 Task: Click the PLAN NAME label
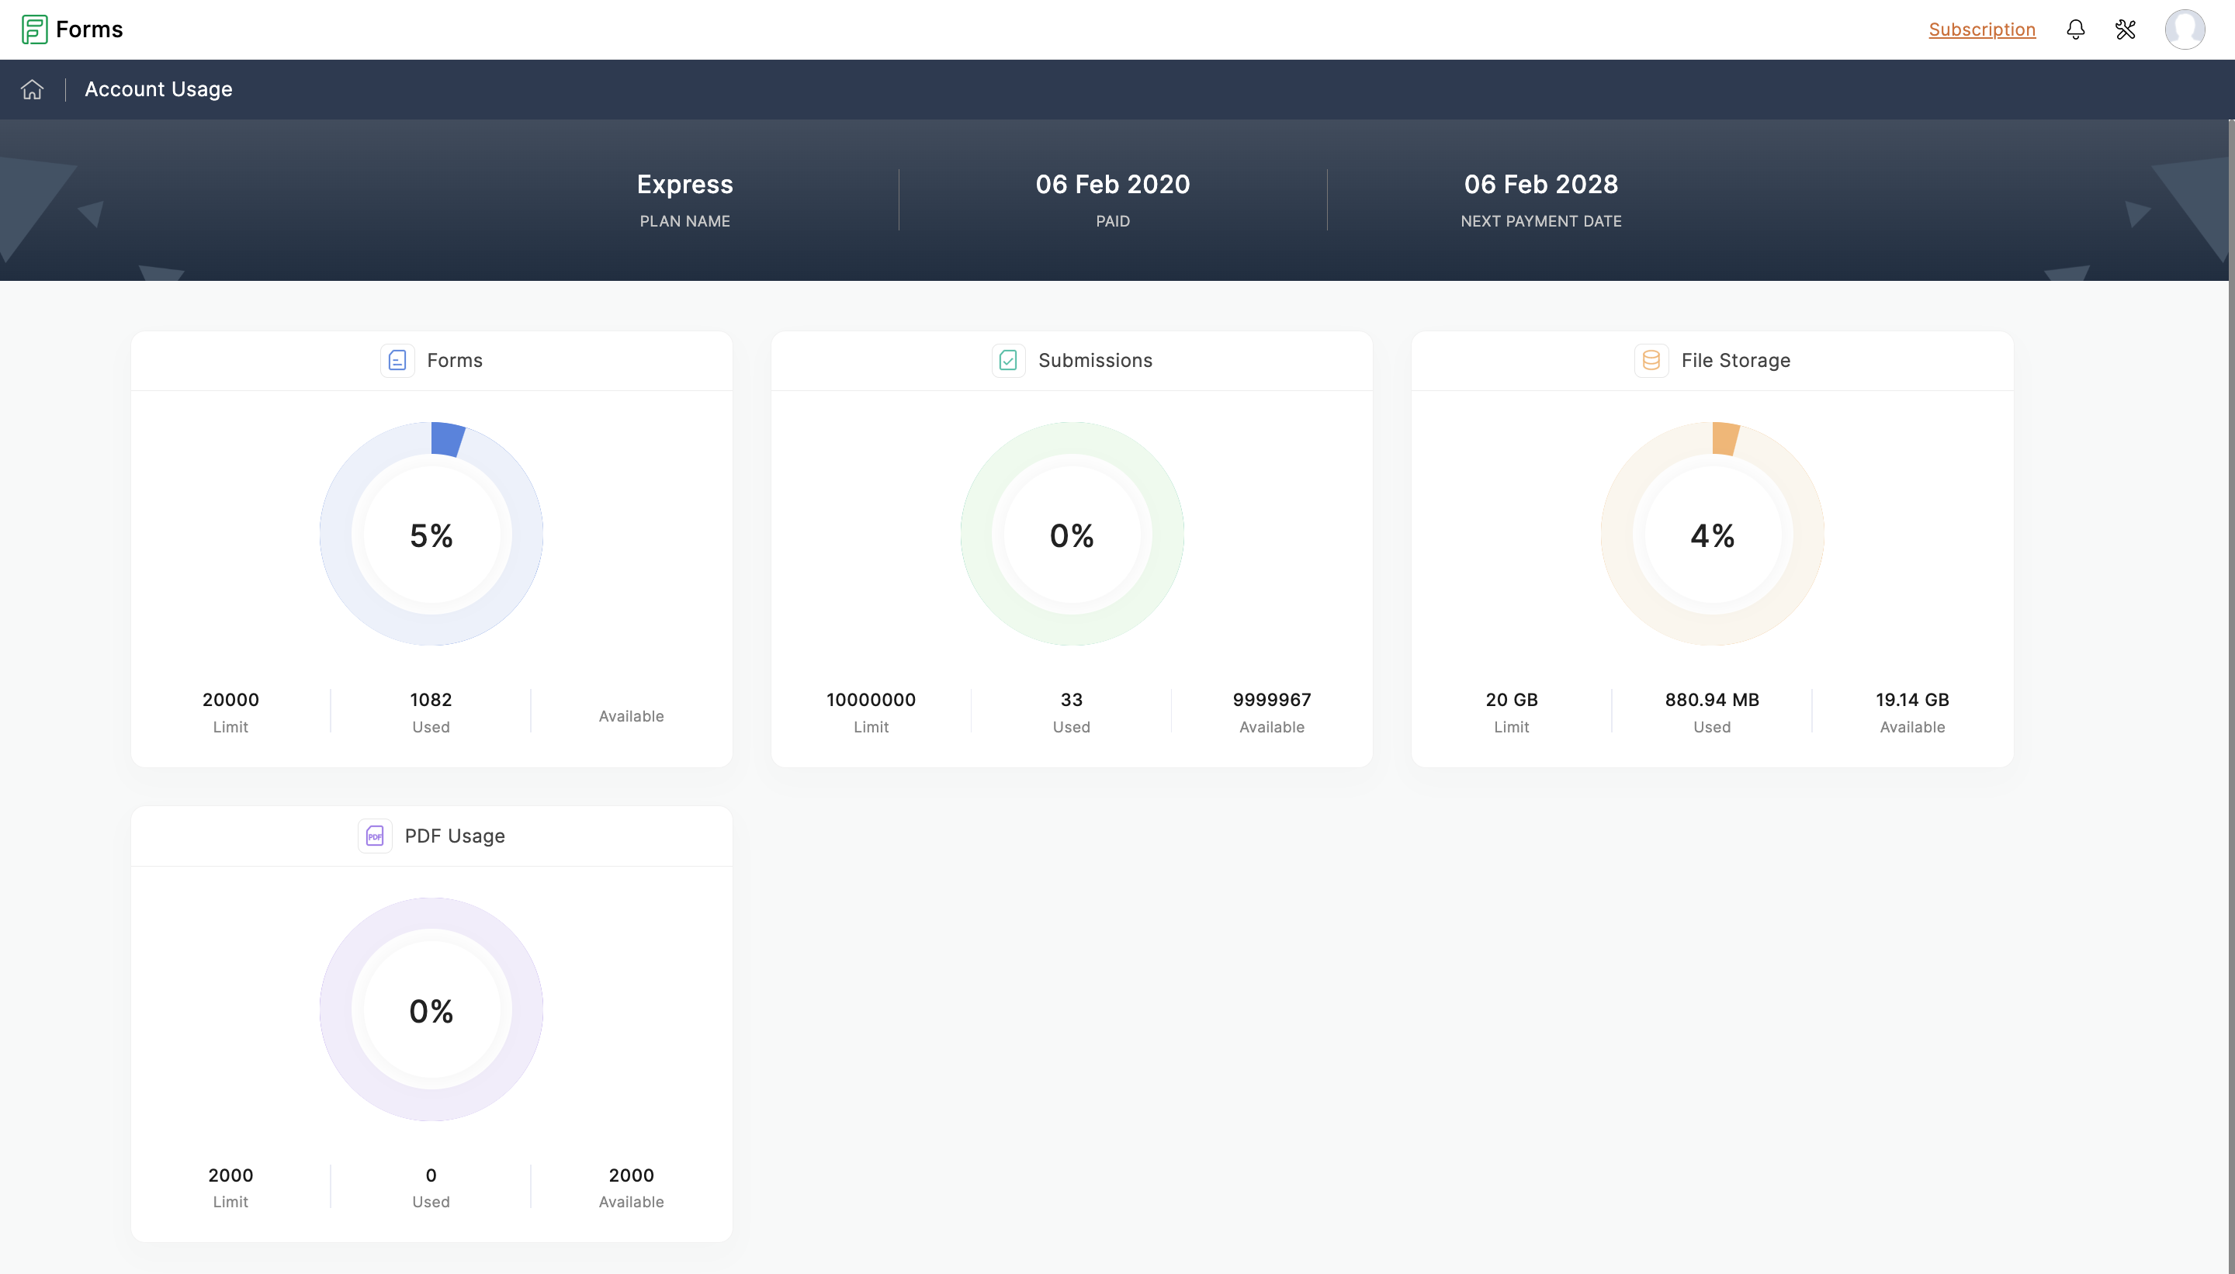coord(685,221)
